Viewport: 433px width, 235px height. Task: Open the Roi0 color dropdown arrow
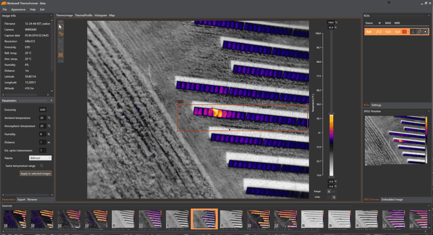(408, 32)
